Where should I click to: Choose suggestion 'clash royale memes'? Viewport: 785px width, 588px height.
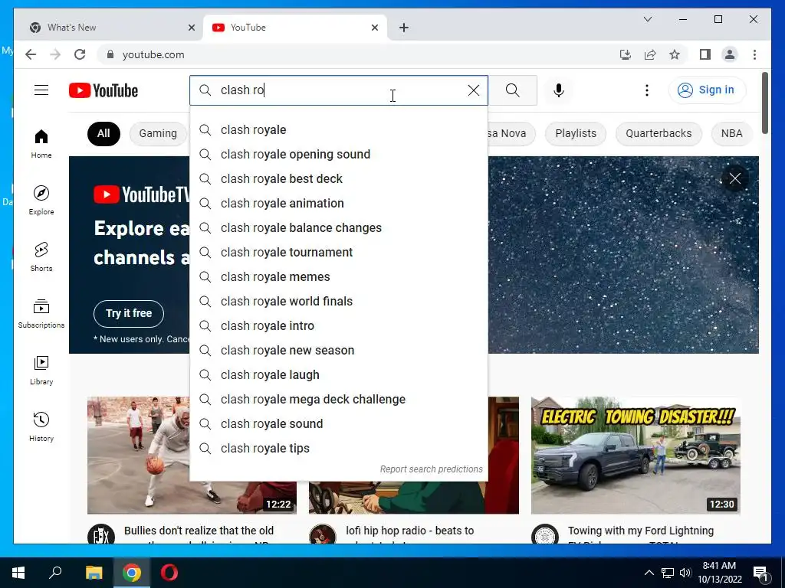pyautogui.click(x=338, y=277)
